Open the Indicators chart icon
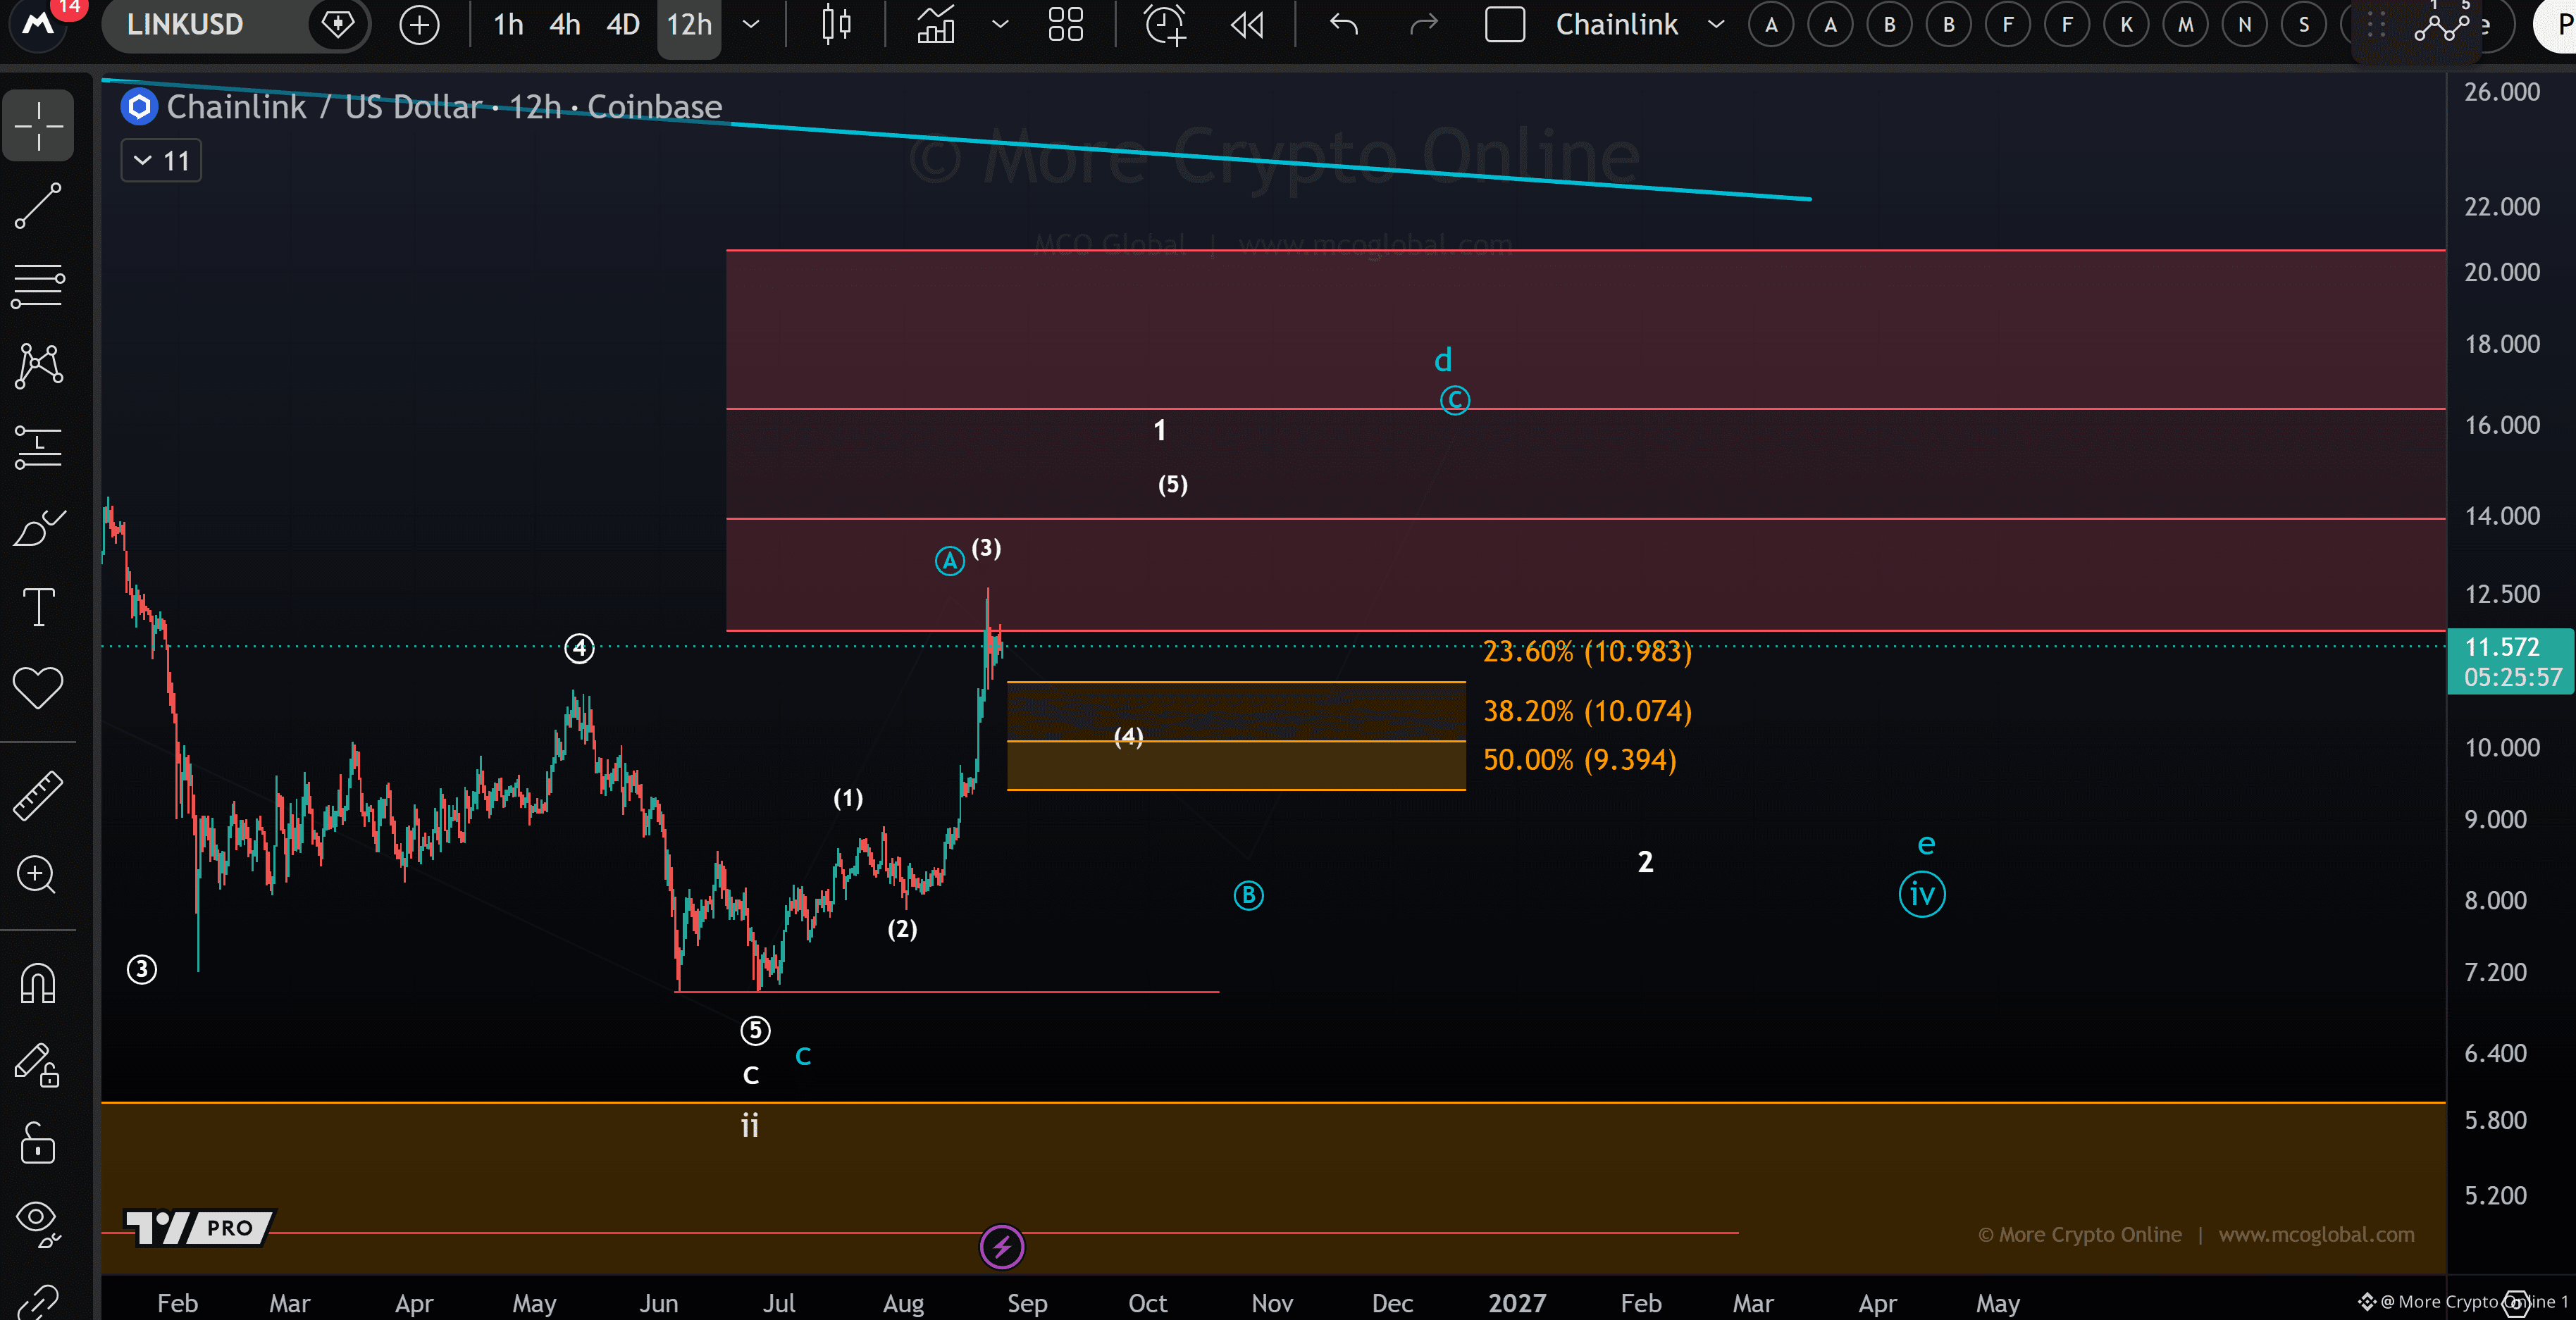The image size is (2576, 1320). point(936,24)
